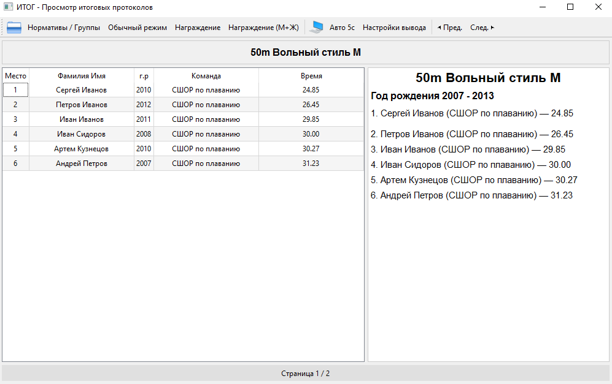
Task: Click the Время column header
Action: point(311,76)
